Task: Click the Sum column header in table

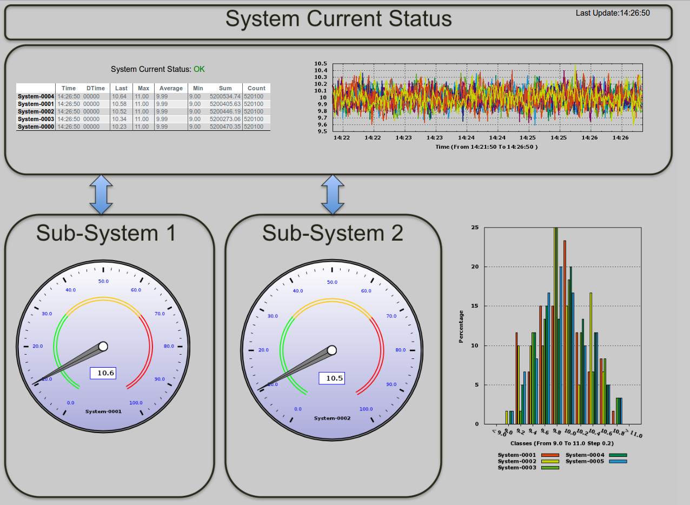Action: click(x=225, y=88)
